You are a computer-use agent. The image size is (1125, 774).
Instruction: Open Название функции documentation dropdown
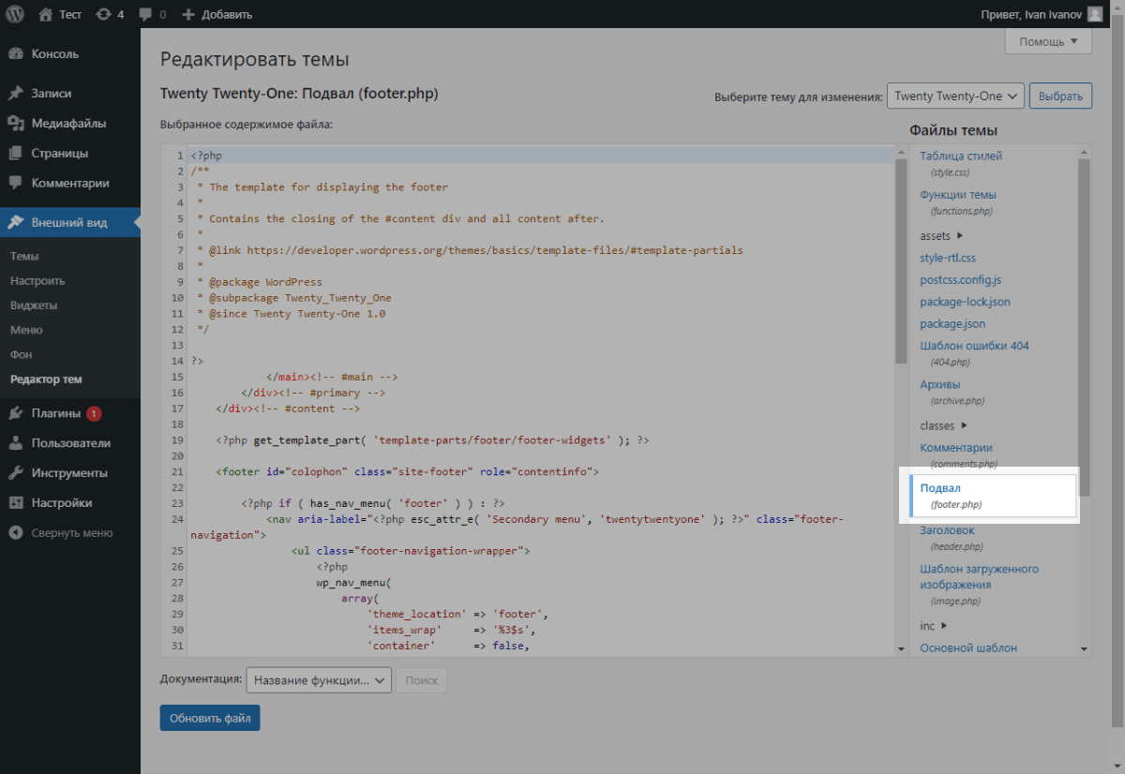coord(319,680)
